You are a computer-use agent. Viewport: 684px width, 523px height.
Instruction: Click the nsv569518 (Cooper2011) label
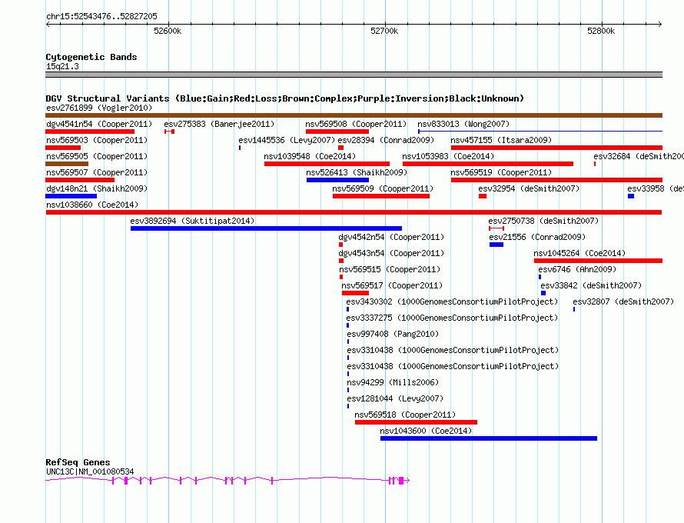(x=405, y=415)
